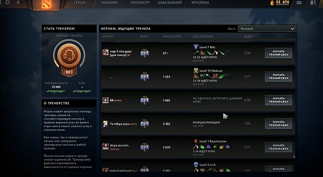Open avatar of player RR
The image size is (323, 177).
pos(105,100)
